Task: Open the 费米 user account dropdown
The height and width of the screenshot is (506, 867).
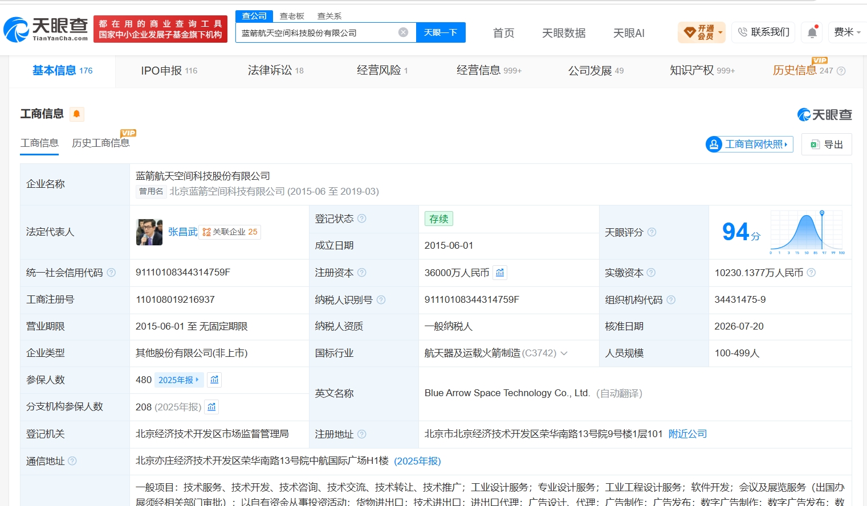Action: 847,32
